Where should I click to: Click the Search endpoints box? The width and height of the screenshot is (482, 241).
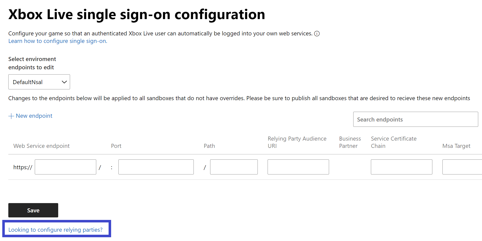pos(415,119)
